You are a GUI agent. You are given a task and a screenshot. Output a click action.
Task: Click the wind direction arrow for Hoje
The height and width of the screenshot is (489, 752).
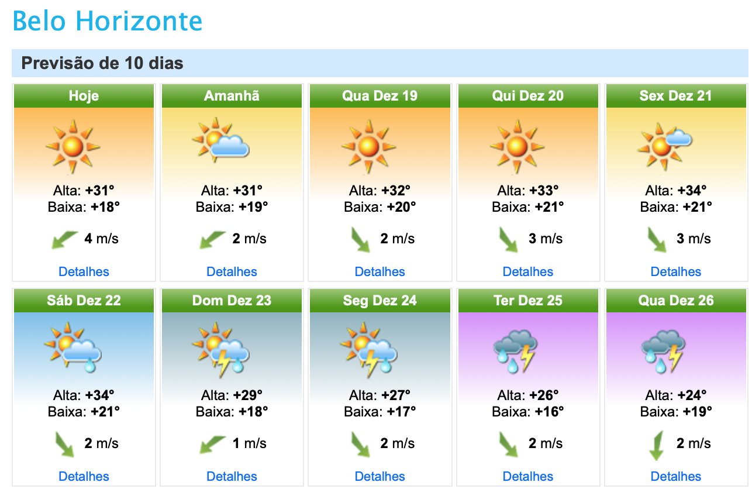click(x=64, y=240)
